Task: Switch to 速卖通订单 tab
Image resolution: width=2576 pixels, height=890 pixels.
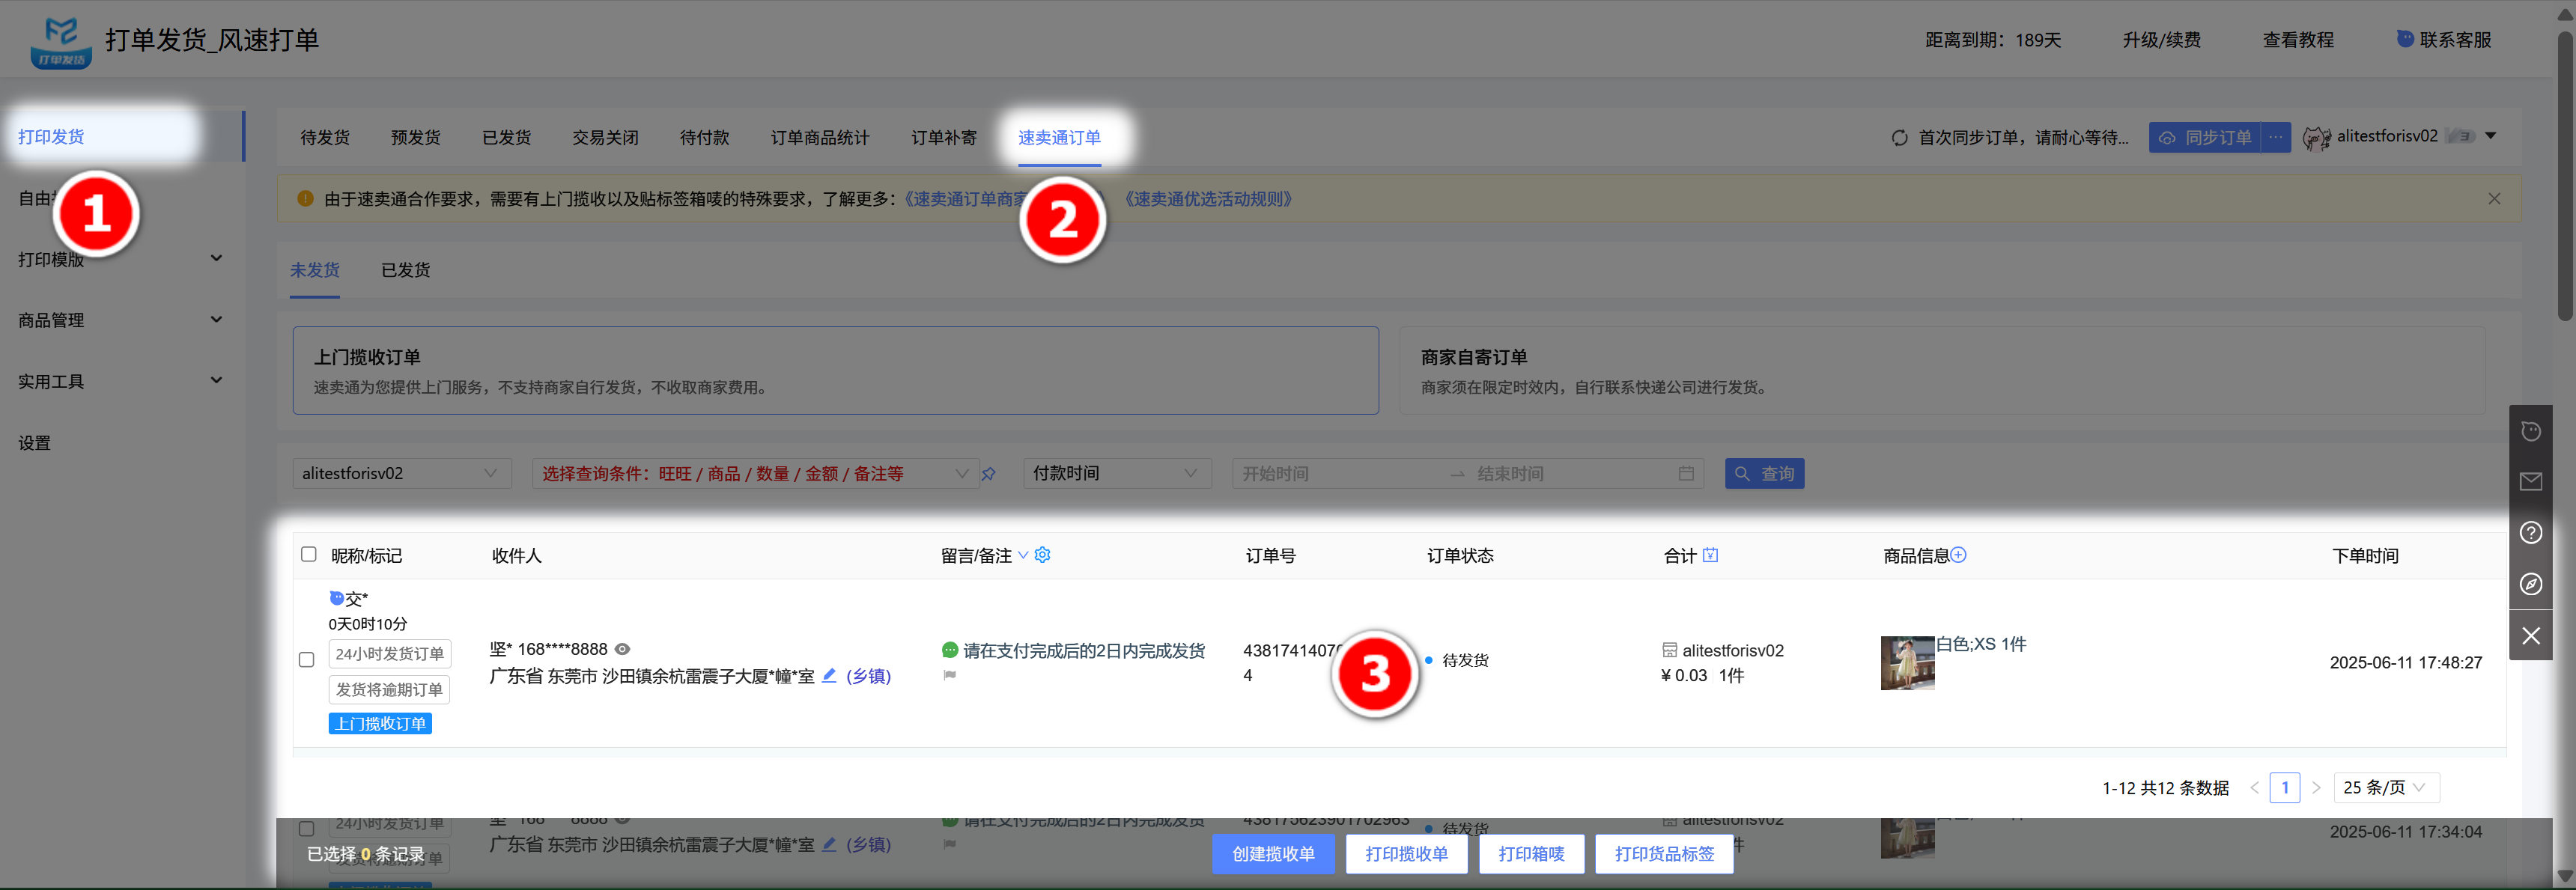Action: point(1059,138)
